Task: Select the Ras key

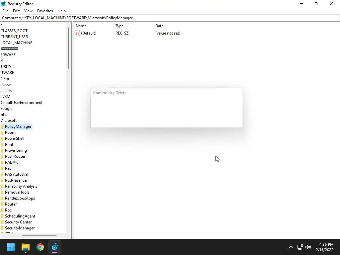Action: (x=8, y=168)
